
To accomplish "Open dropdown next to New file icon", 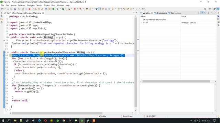I will [5, 9].
